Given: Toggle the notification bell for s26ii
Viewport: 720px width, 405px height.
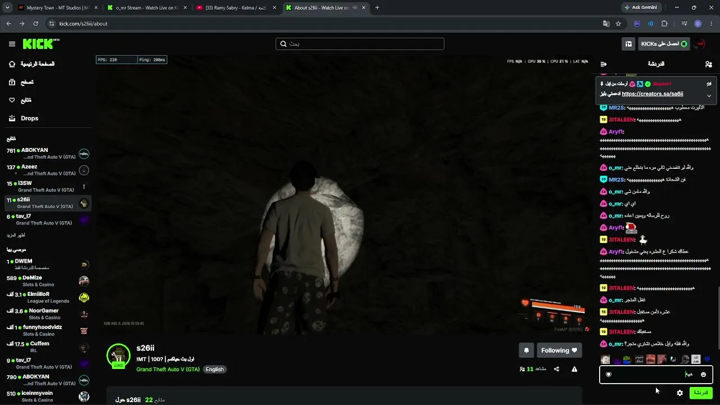Looking at the screenshot, I should [526, 350].
